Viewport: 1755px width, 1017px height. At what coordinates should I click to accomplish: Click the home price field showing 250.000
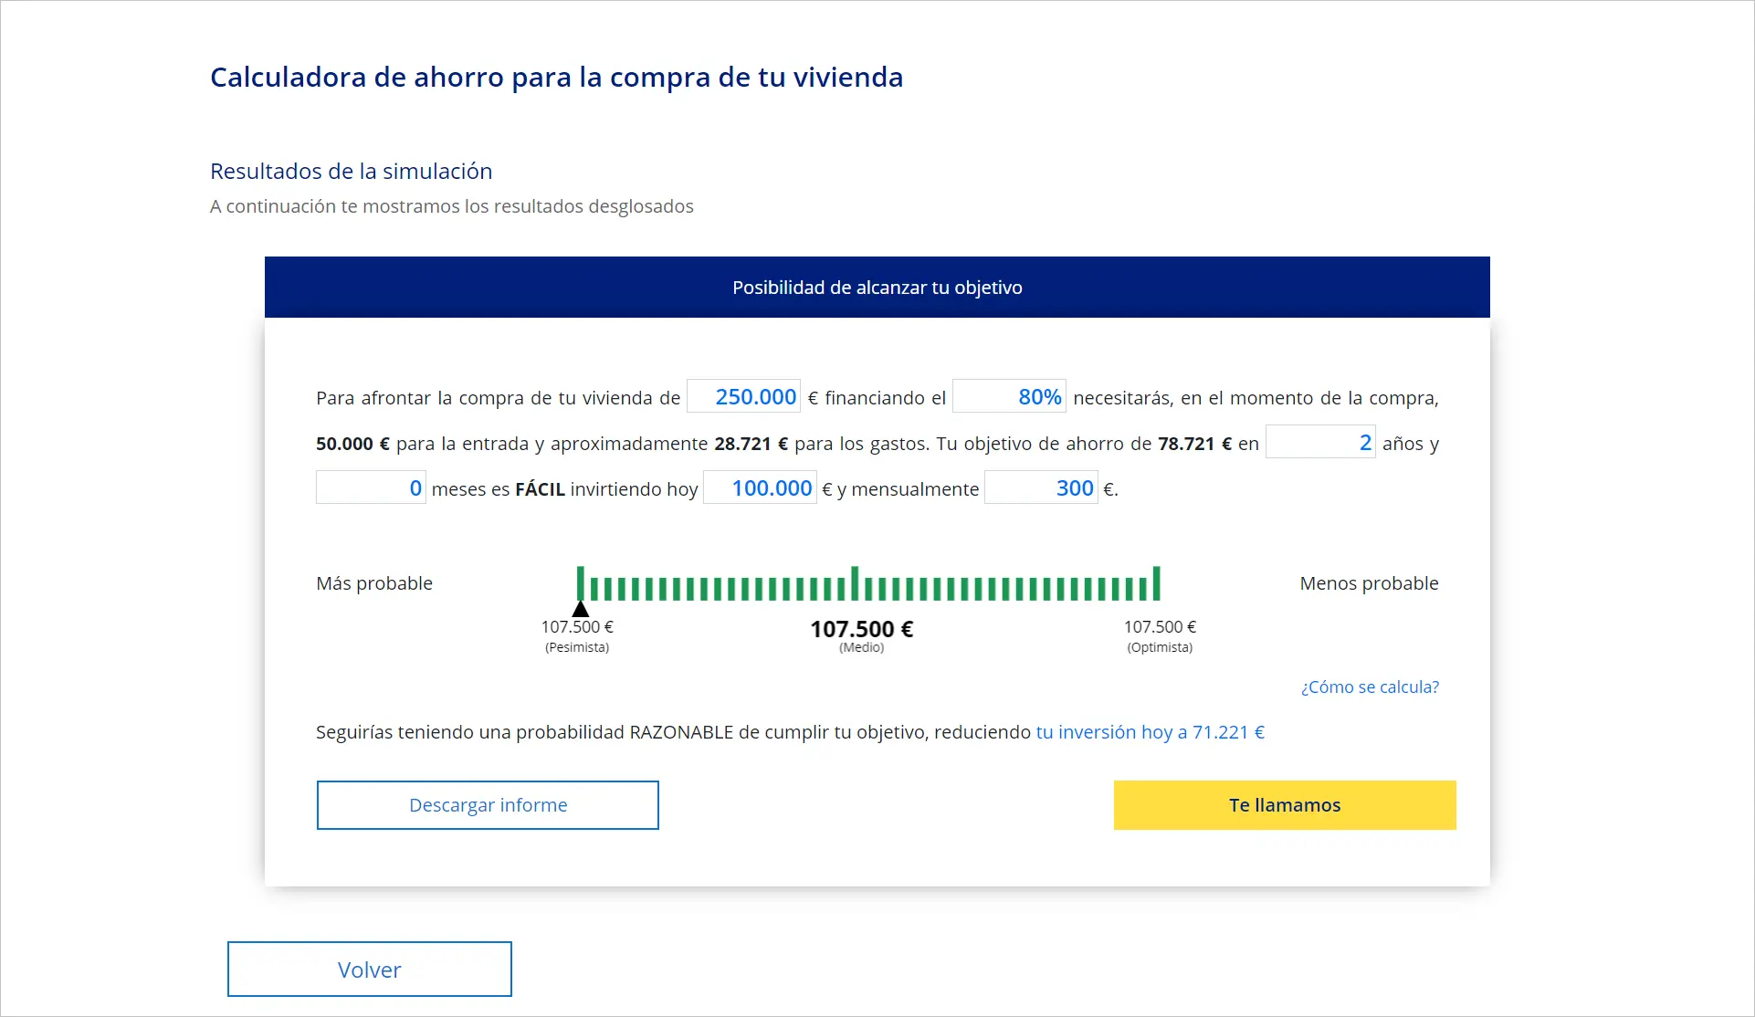click(x=743, y=397)
